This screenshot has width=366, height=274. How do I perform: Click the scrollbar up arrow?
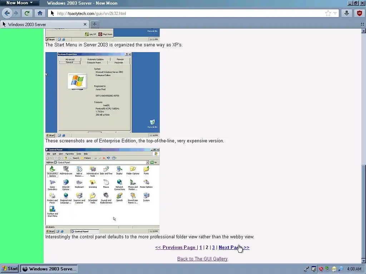pos(363,31)
